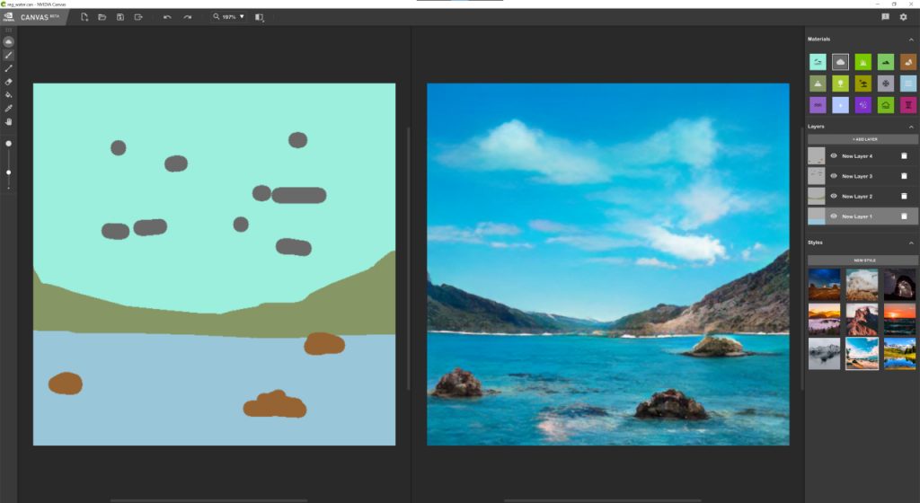
Task: Select the Line tool
Action: tap(8, 68)
